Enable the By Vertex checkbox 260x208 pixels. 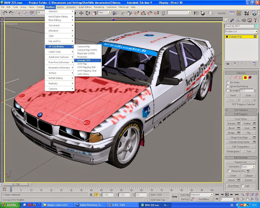[x=227, y=82]
